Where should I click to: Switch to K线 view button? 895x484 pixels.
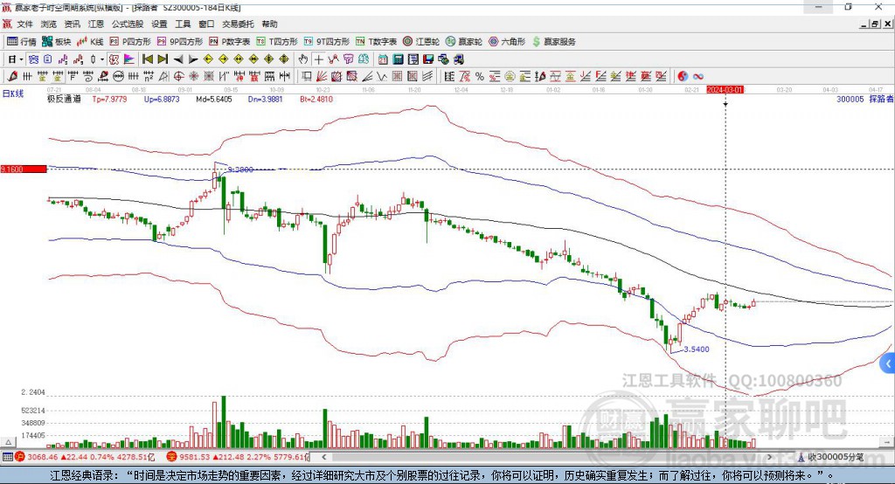click(x=90, y=42)
